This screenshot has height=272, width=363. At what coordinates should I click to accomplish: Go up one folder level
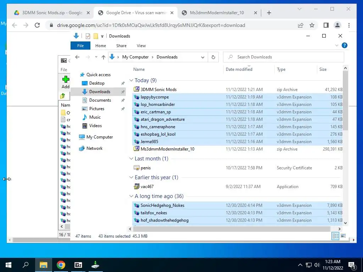point(104,57)
